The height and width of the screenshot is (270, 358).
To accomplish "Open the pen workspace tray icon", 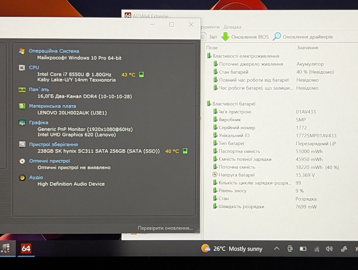I will (x=344, y=249).
